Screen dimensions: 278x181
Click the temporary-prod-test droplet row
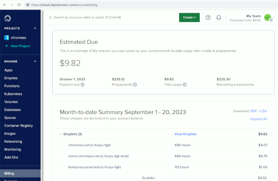pyautogui.click(x=163, y=167)
